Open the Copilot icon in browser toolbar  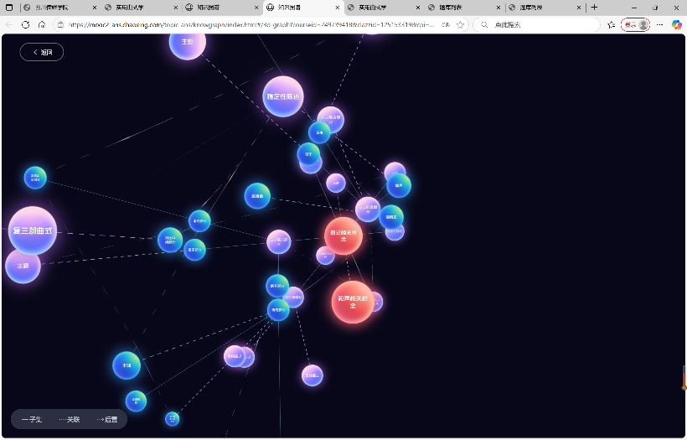point(676,25)
